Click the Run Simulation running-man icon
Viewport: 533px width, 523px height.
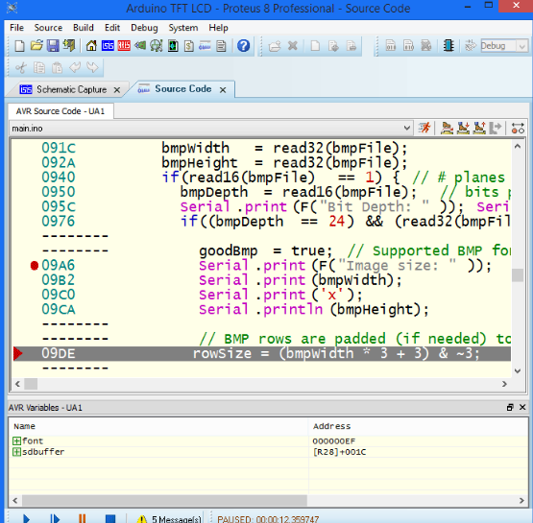424,128
